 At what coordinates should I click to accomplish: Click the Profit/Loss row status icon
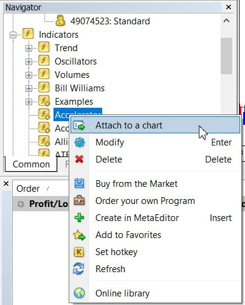[x=21, y=204]
